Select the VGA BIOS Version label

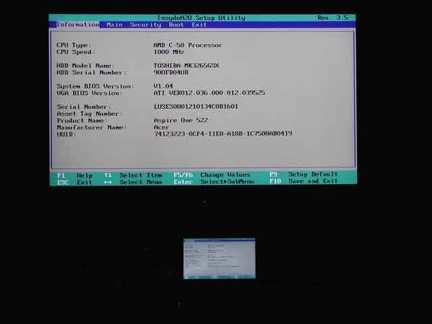[x=89, y=93]
